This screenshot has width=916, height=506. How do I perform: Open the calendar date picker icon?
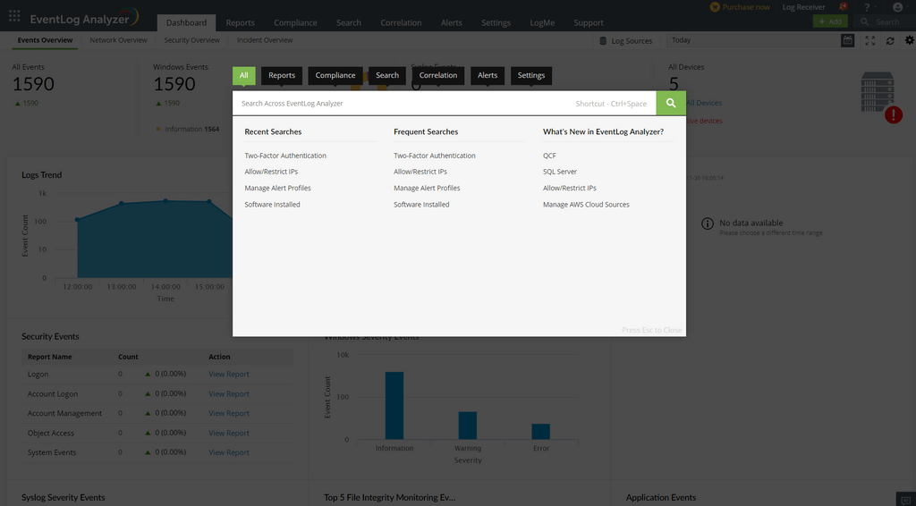click(x=847, y=40)
